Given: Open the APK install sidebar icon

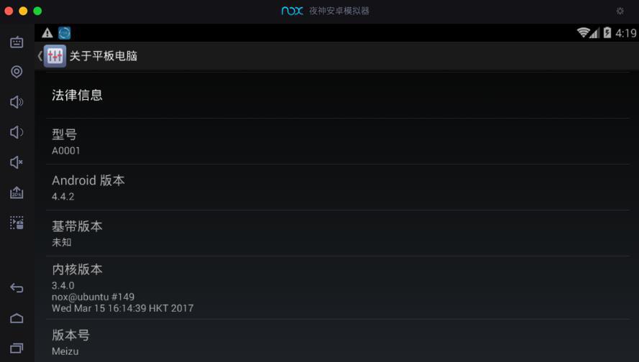Looking at the screenshot, I should 17,192.
